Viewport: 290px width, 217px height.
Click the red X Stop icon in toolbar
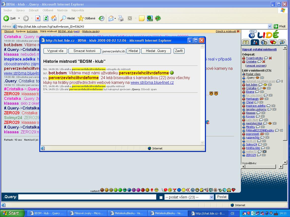[x=38, y=18]
